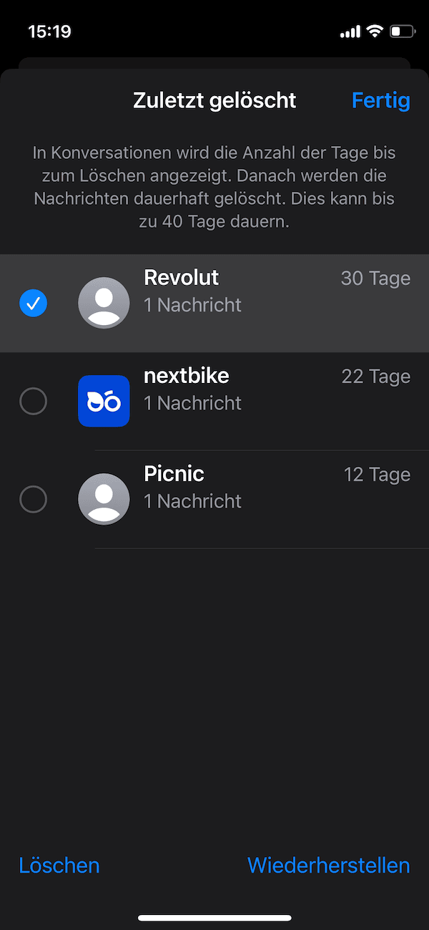Tap the 12 Tage label for Picnic
This screenshot has width=429, height=930.
377,475
